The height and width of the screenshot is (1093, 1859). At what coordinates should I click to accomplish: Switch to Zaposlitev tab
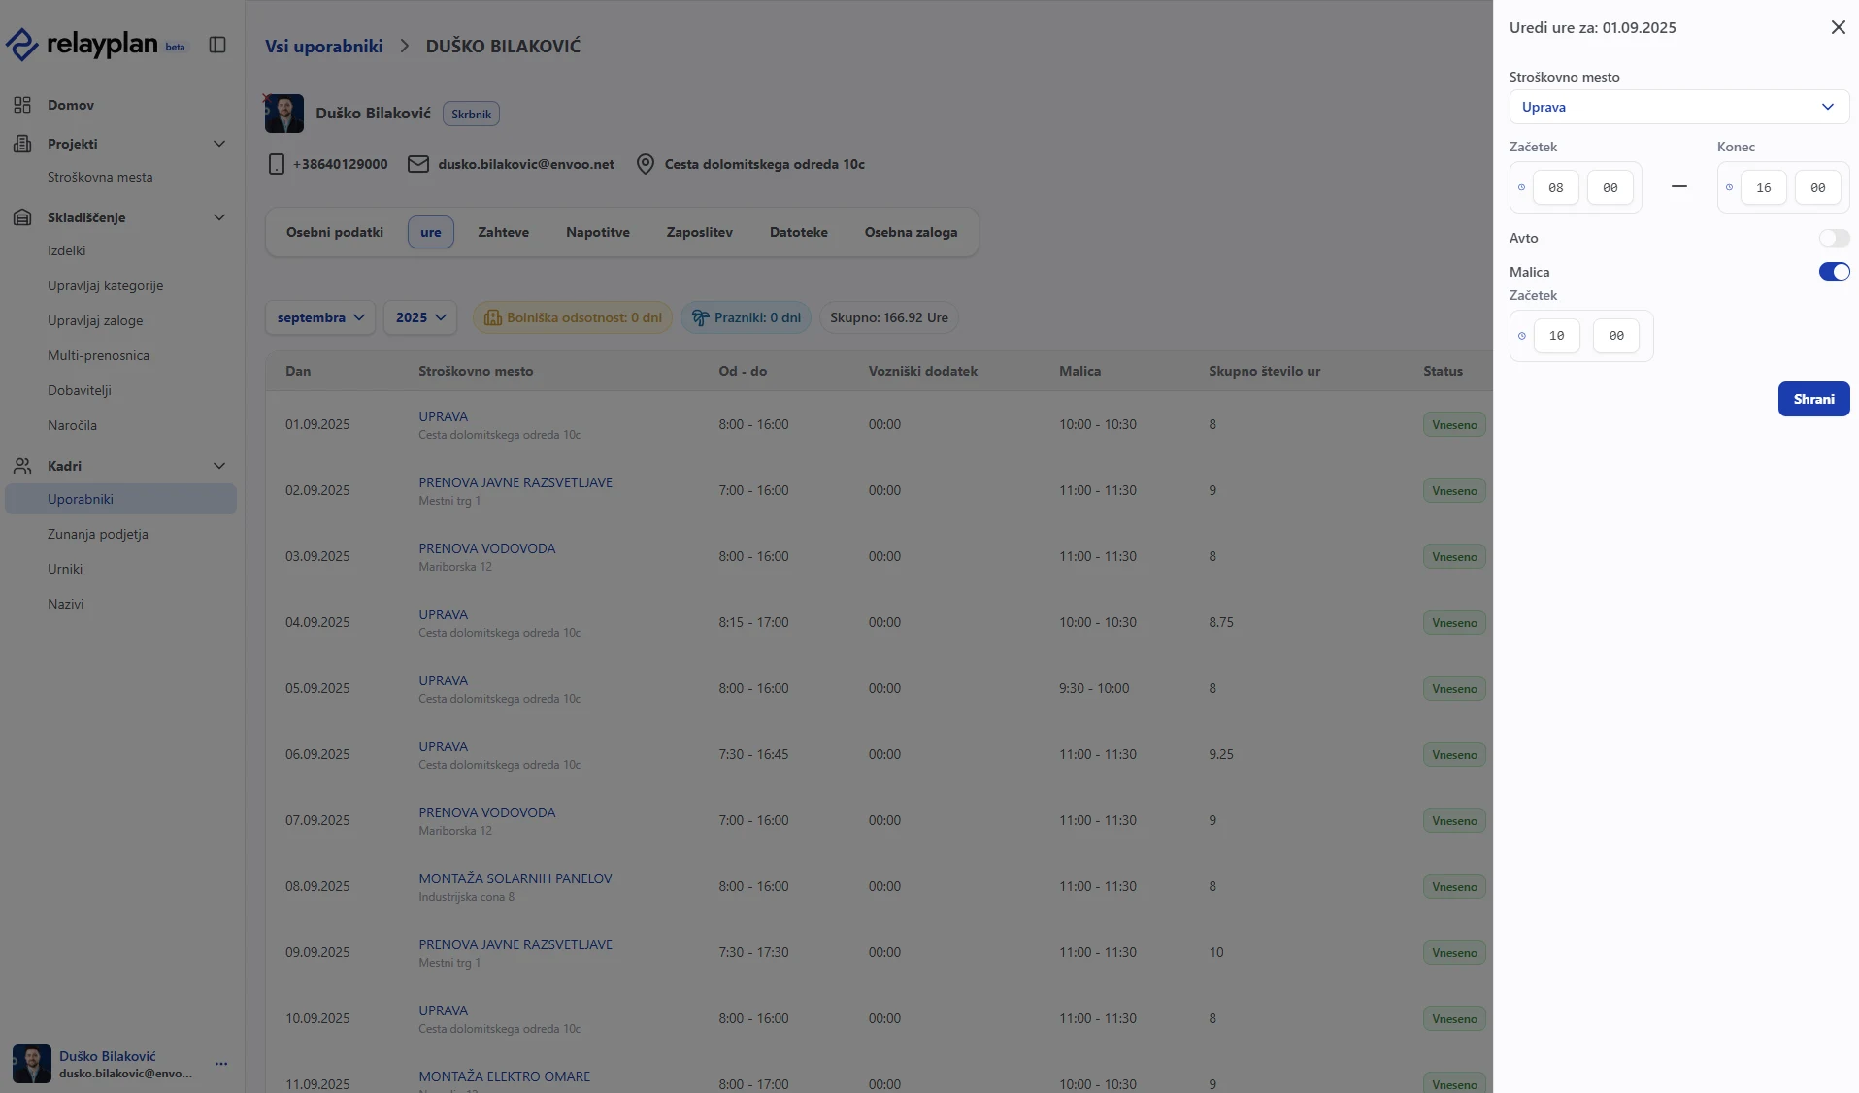click(x=699, y=232)
